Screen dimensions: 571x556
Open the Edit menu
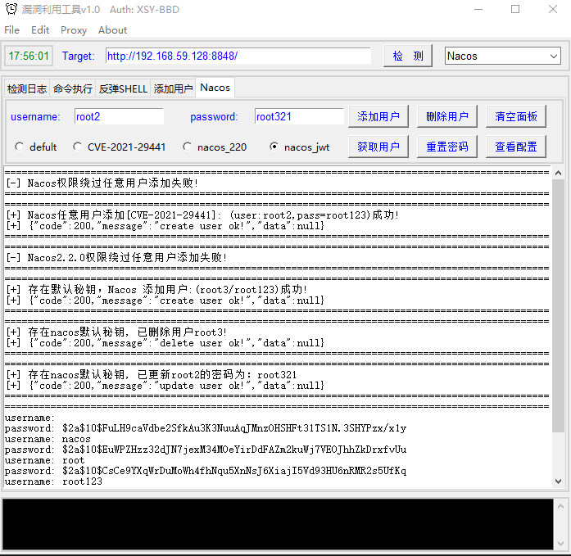tap(40, 30)
